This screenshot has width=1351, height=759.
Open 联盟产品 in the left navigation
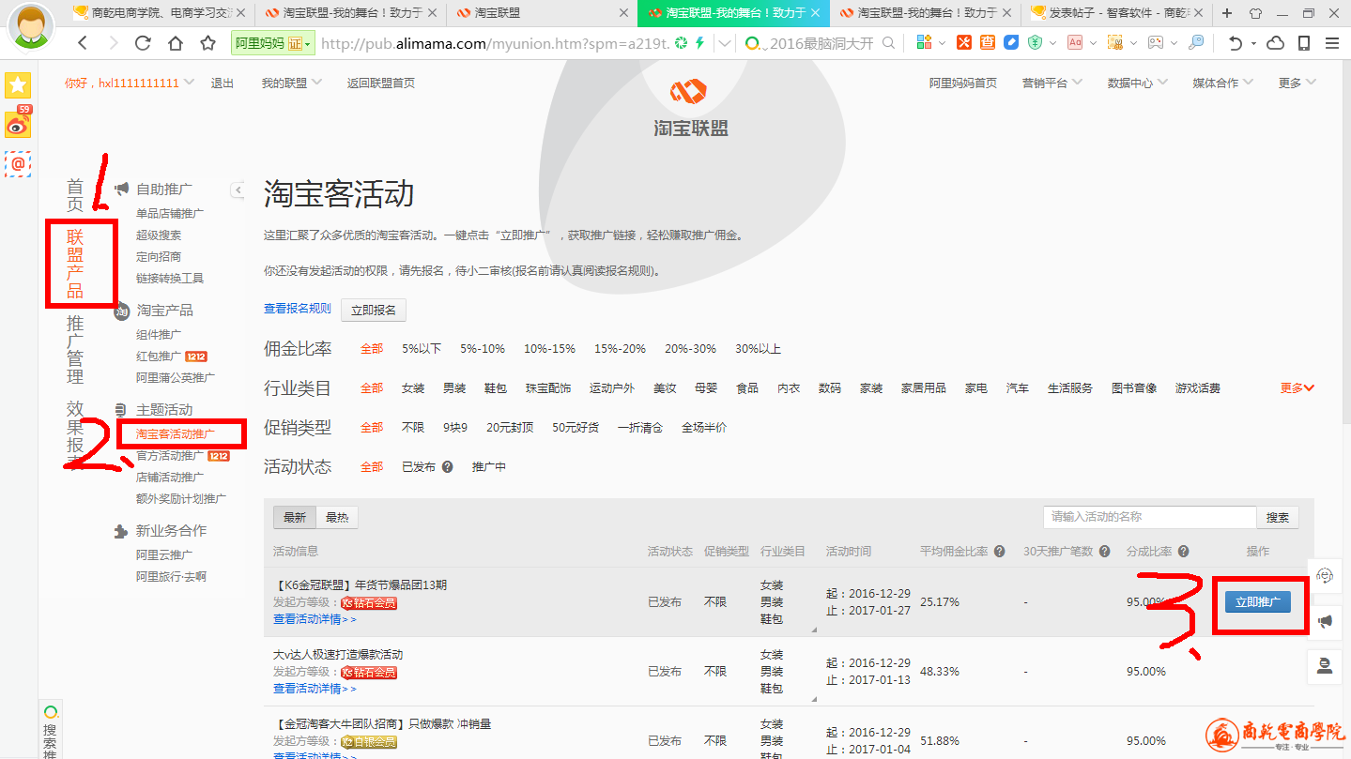coord(75,264)
